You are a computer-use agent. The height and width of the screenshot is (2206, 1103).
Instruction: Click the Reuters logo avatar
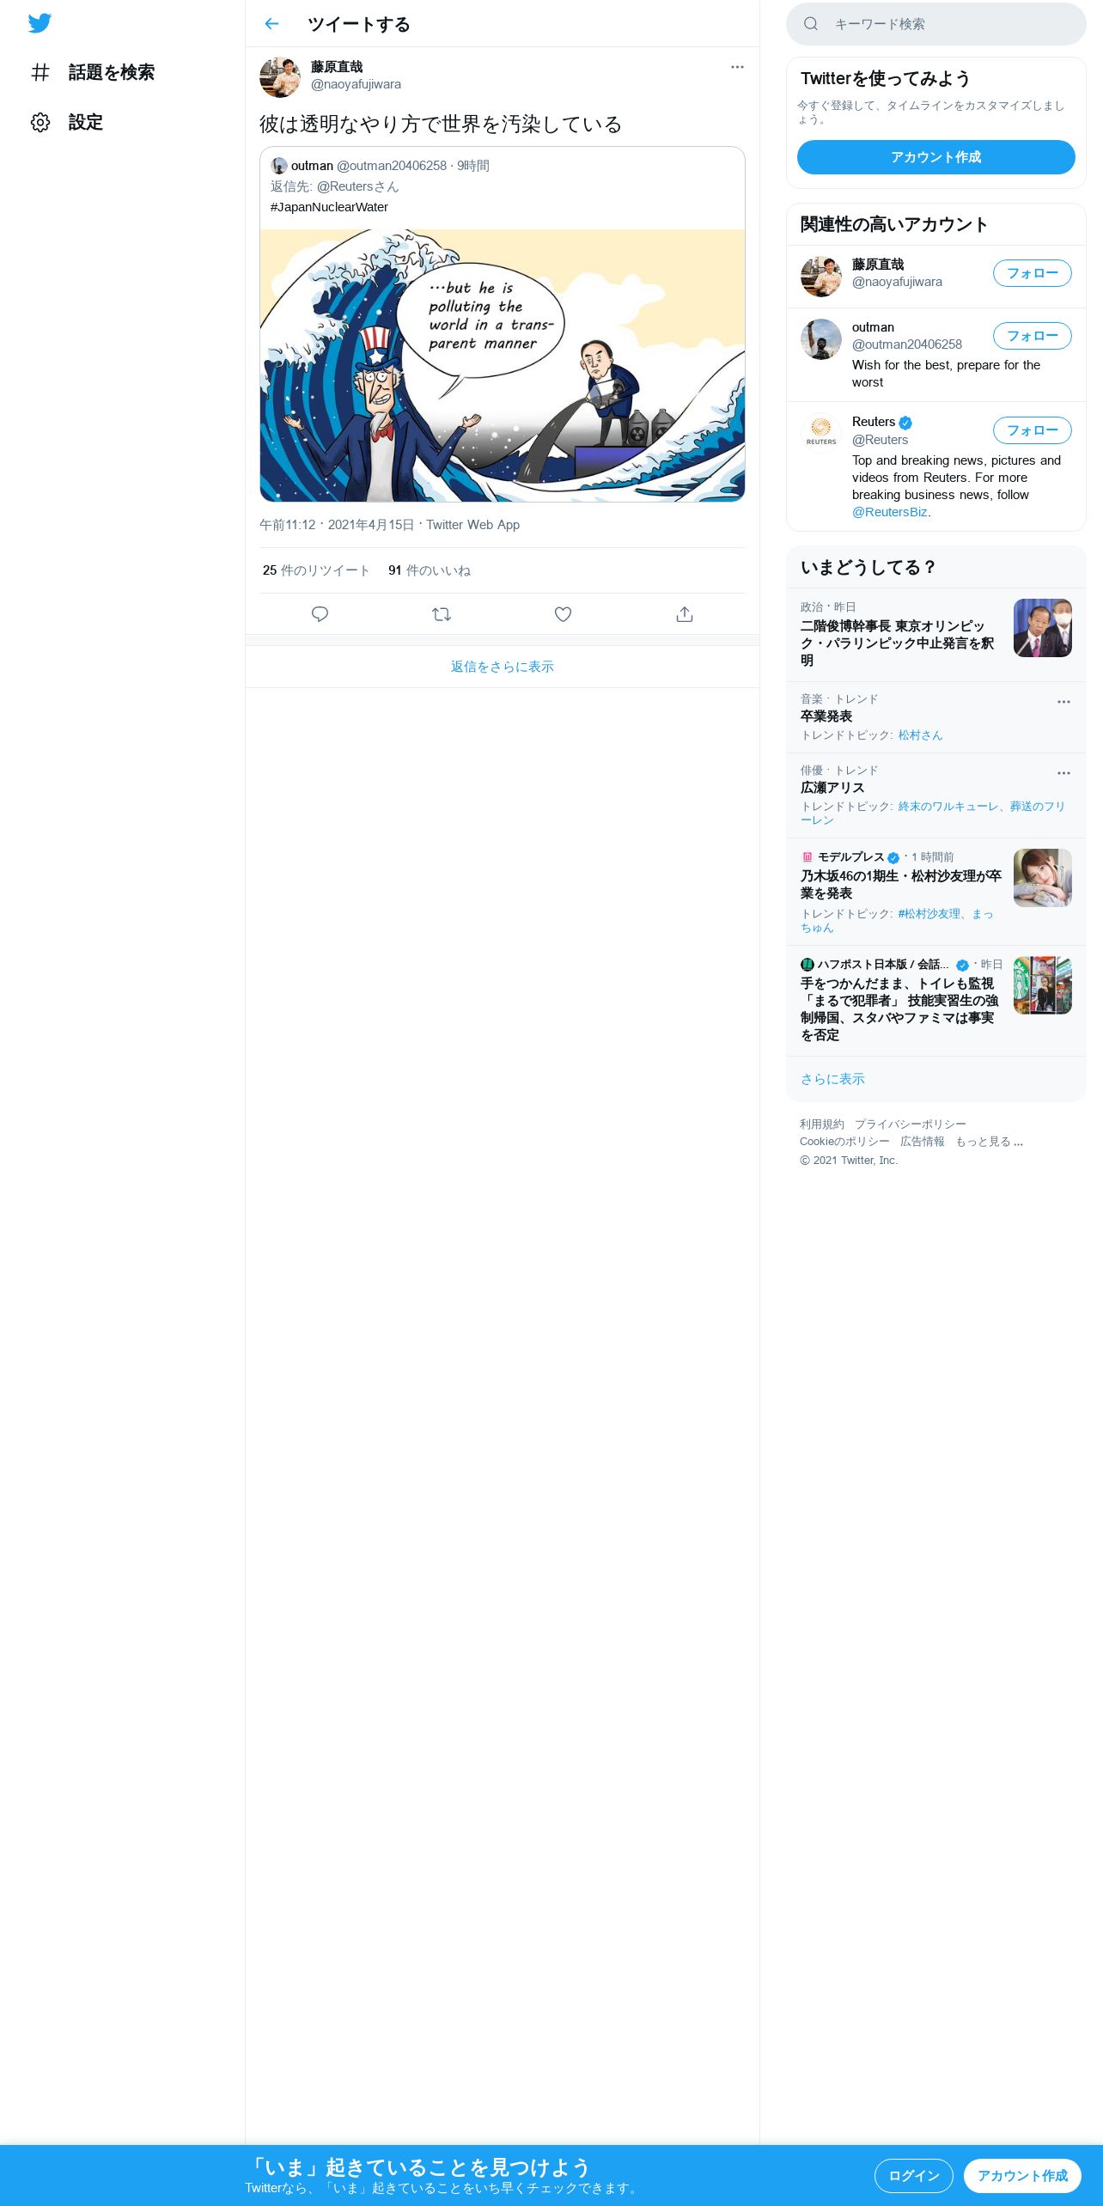[x=821, y=434]
